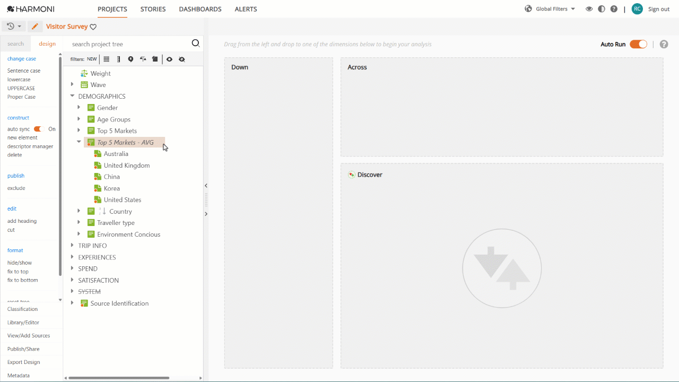Viewport: 679px width, 382px height.
Task: Toggle the Auto Run switch
Action: (639, 45)
